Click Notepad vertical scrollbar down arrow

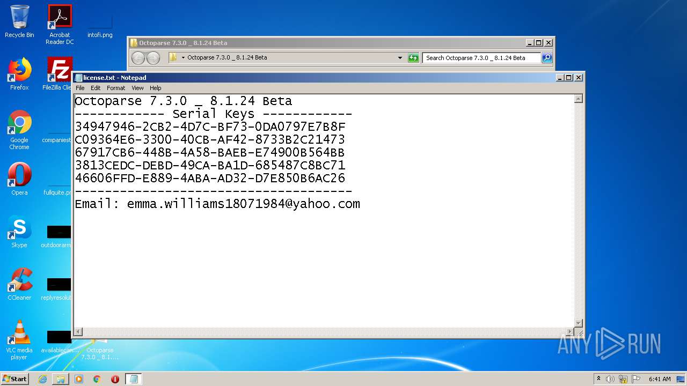579,323
